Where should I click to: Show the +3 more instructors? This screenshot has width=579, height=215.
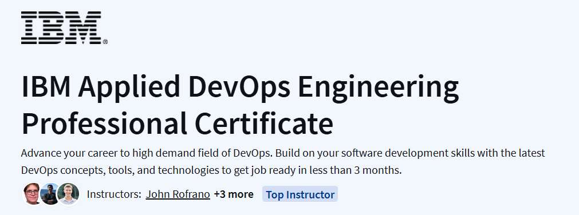[234, 194]
